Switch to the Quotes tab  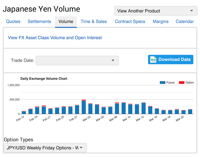click(13, 21)
